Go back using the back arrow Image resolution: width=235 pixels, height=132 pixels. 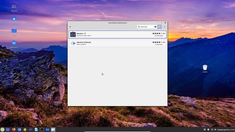[70, 27]
